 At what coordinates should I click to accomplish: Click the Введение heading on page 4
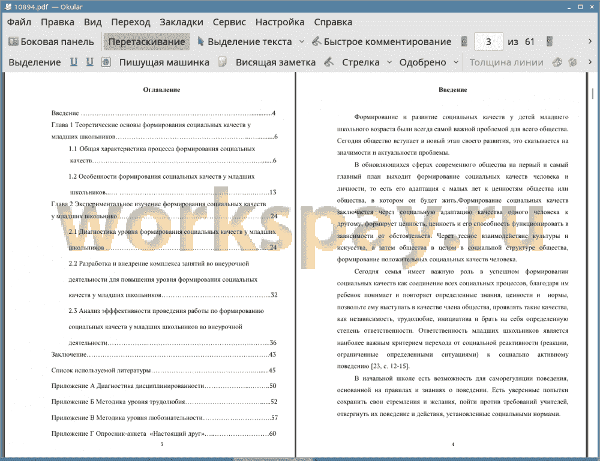[x=452, y=89]
